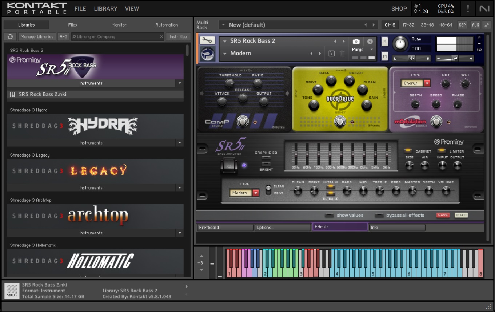
Task: Adjust the 33Hz graphic EQ slider
Action: [x=295, y=154]
